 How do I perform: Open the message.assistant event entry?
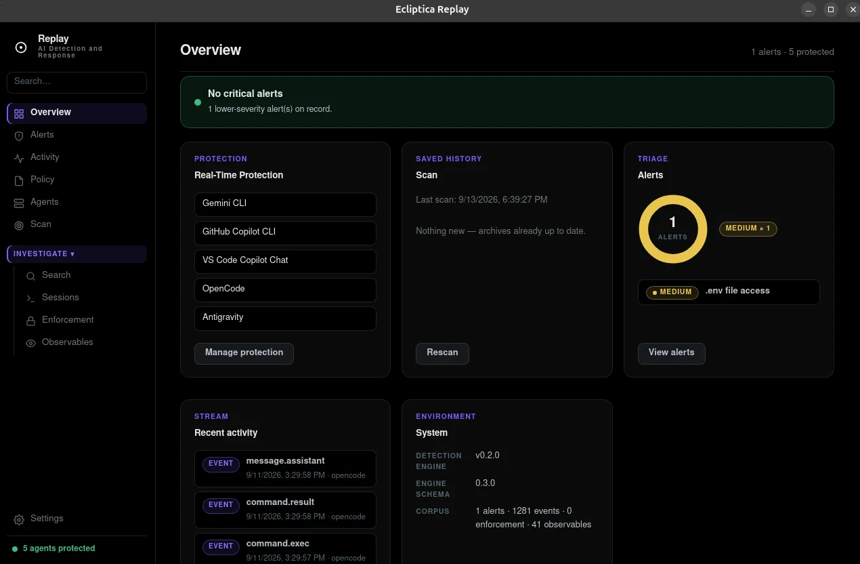[x=285, y=468]
